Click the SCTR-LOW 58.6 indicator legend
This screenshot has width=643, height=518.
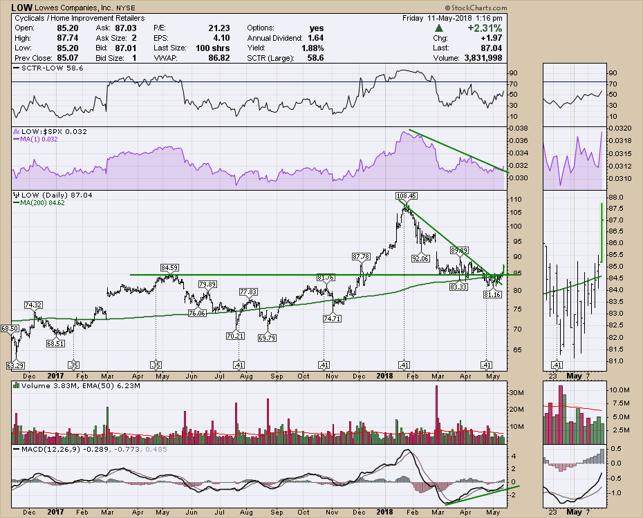tap(48, 68)
